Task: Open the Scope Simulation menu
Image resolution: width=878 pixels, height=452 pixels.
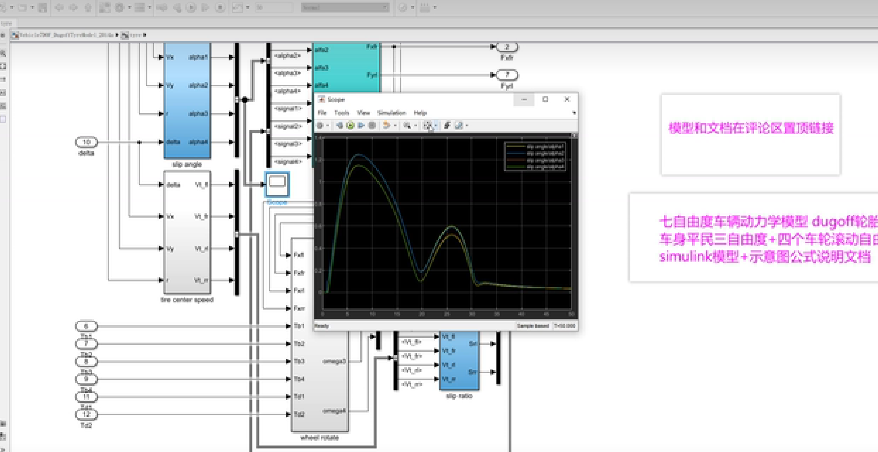Action: point(391,113)
